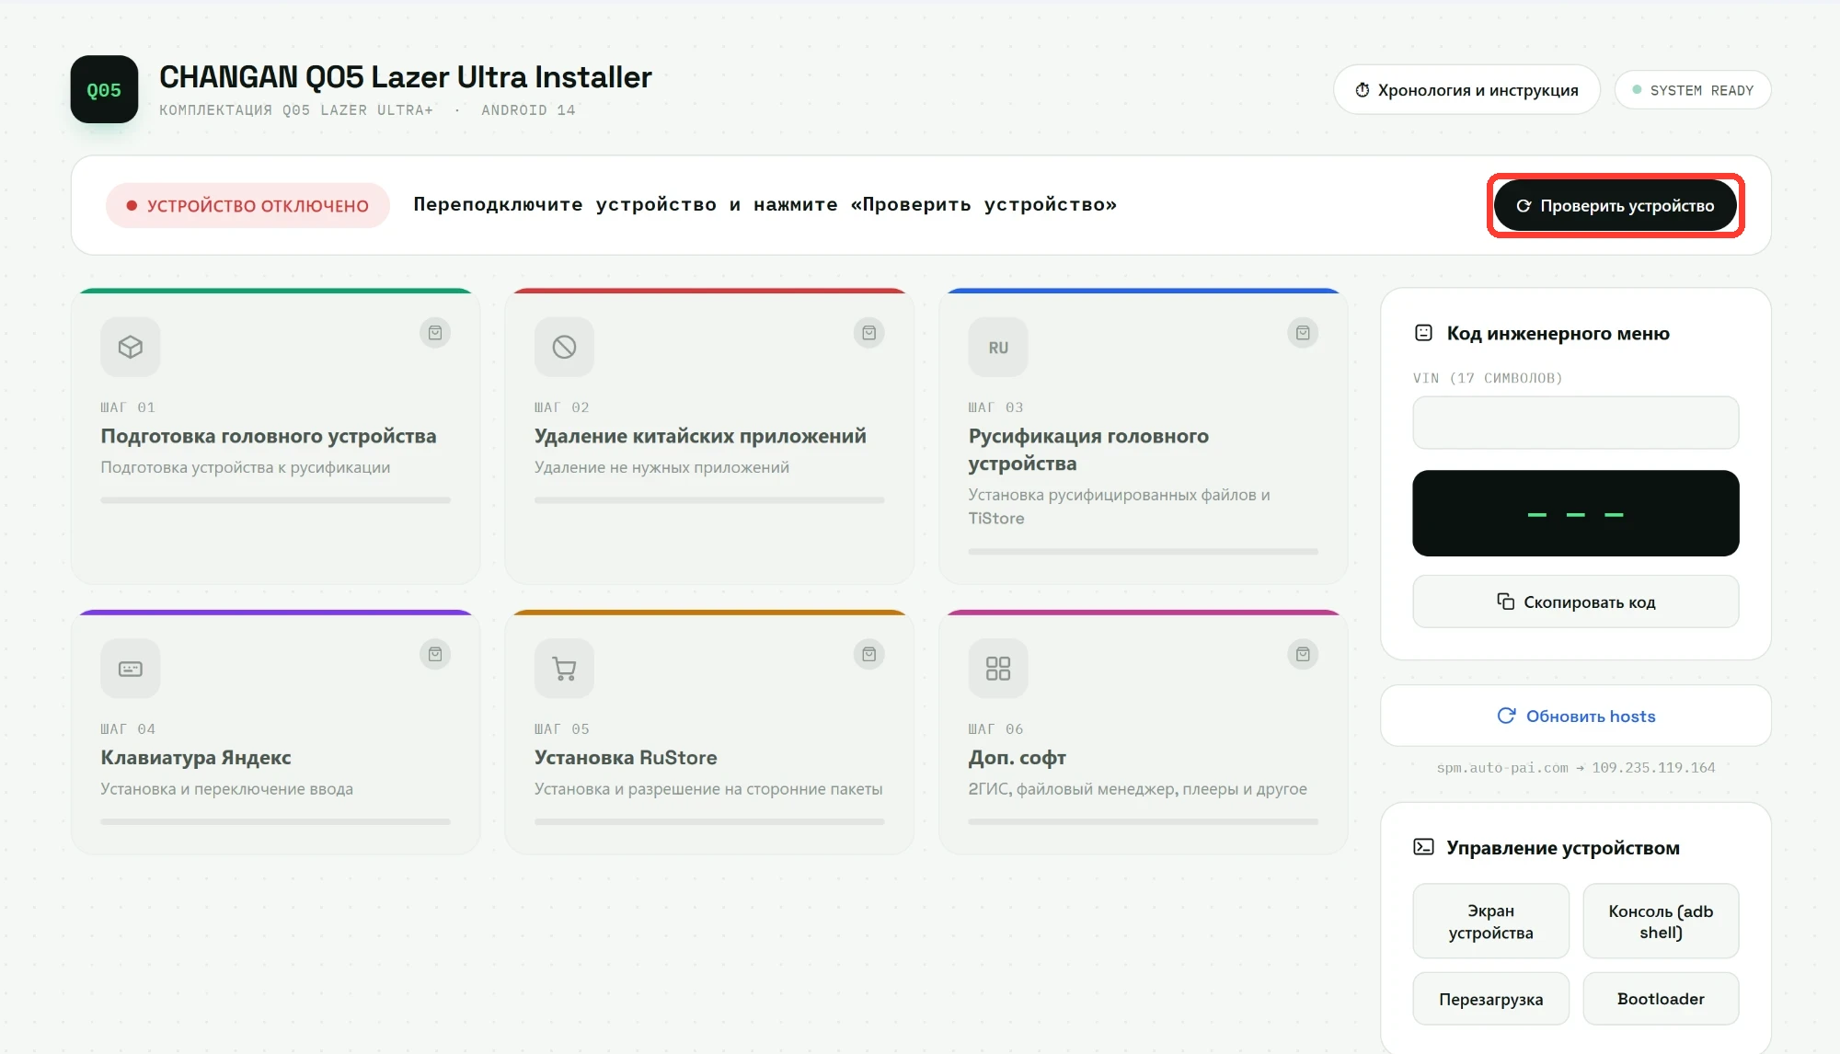Click the small log icon on Доп. софт card

coord(1303,655)
